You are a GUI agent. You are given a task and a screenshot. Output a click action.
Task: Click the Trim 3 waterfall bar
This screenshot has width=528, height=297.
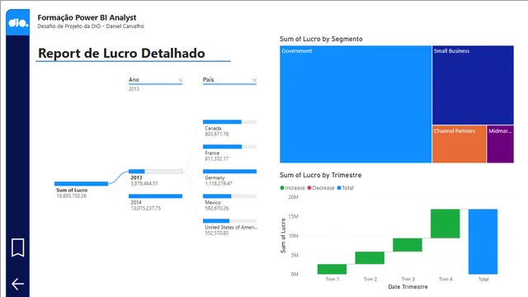coord(408,245)
